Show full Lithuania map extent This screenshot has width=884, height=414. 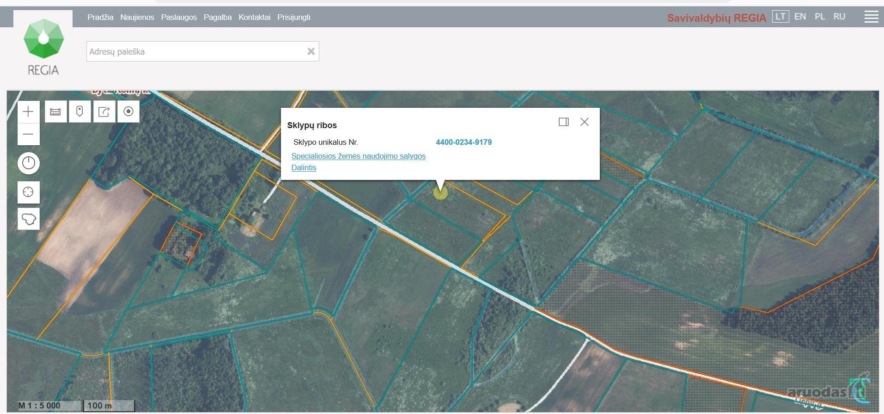(x=29, y=219)
